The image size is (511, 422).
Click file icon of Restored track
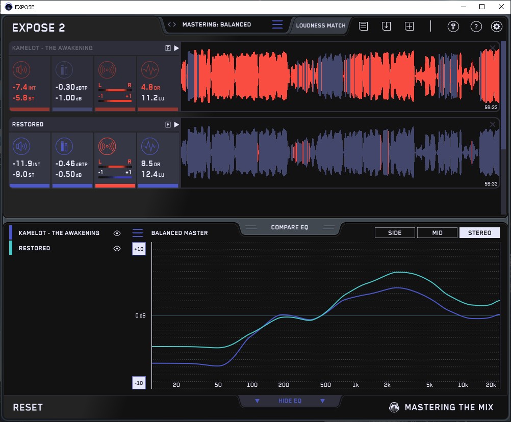point(168,124)
